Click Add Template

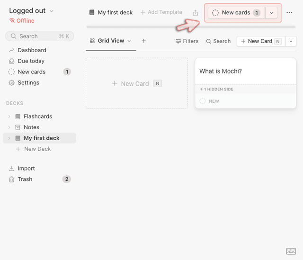coord(161,12)
